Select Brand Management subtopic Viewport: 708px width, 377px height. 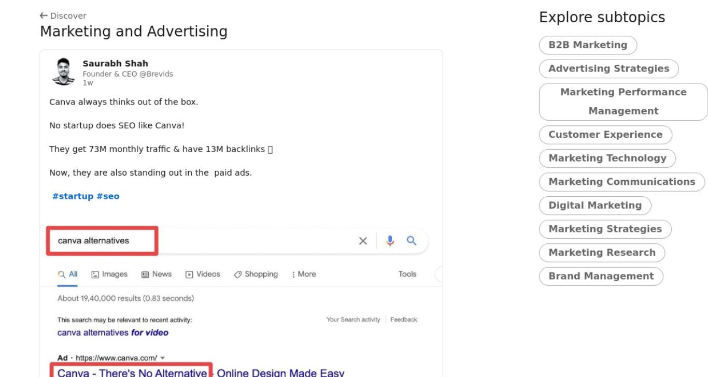(601, 276)
